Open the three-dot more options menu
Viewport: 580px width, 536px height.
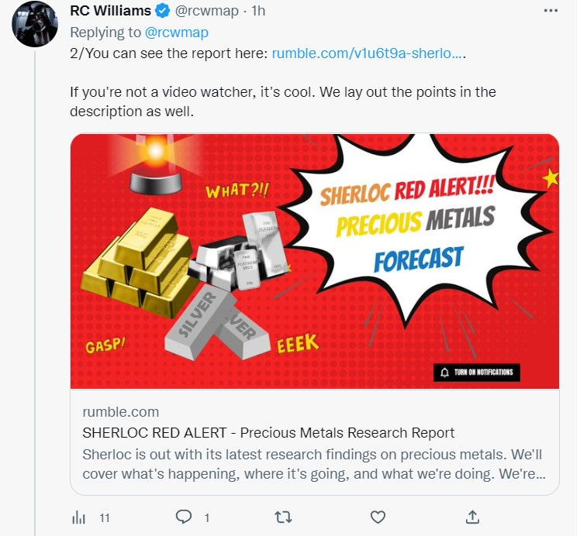click(551, 11)
